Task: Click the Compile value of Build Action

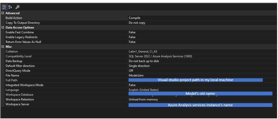Action: coord(134,18)
